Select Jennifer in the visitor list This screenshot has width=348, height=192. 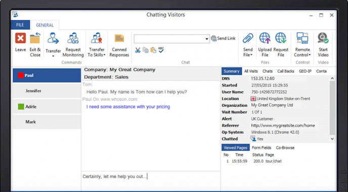coord(47,91)
